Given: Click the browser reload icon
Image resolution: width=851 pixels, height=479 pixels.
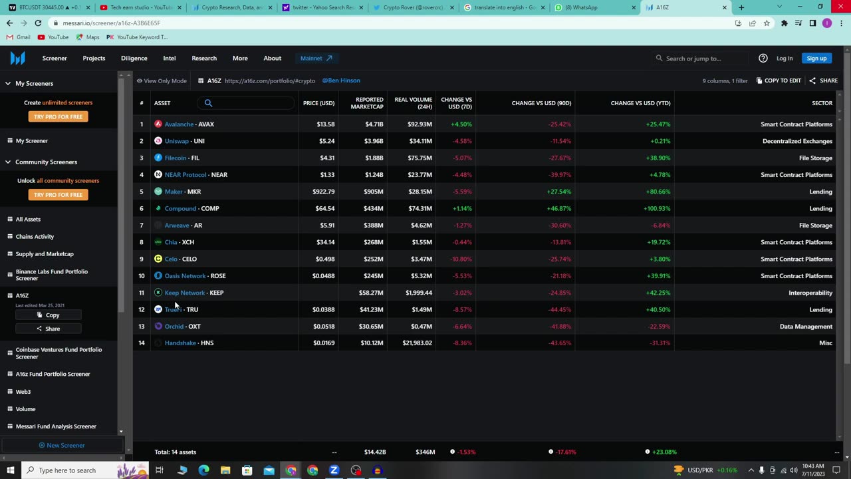Looking at the screenshot, I should 38,23.
